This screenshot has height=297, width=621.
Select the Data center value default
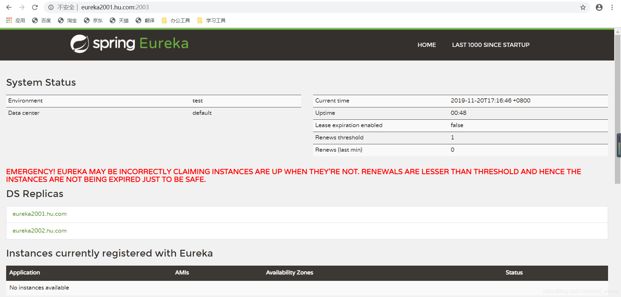tap(202, 113)
